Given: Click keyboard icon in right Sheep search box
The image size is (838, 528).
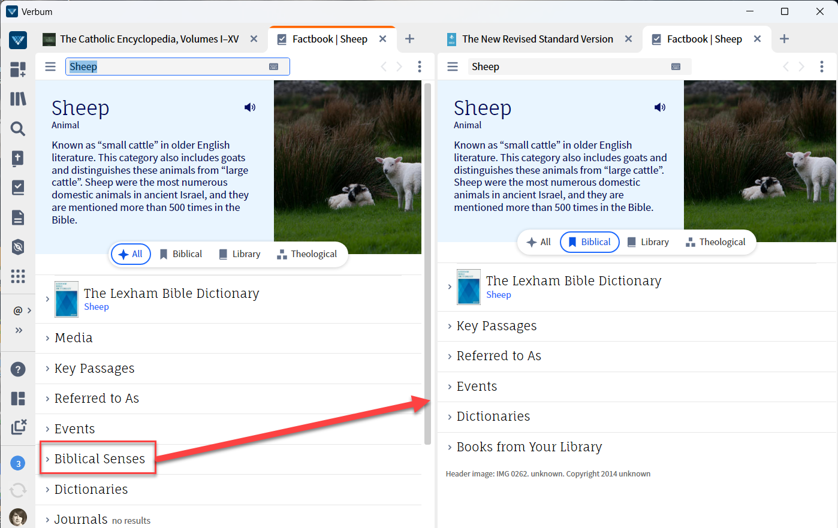Looking at the screenshot, I should pyautogui.click(x=676, y=67).
